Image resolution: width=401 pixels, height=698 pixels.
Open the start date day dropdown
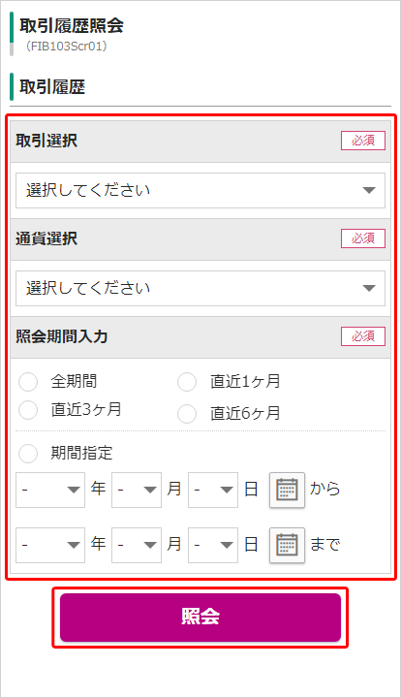213,491
